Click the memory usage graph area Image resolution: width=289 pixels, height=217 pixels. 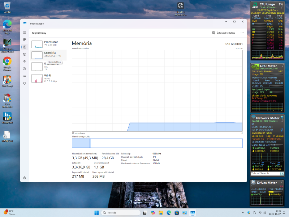[x=157, y=91]
